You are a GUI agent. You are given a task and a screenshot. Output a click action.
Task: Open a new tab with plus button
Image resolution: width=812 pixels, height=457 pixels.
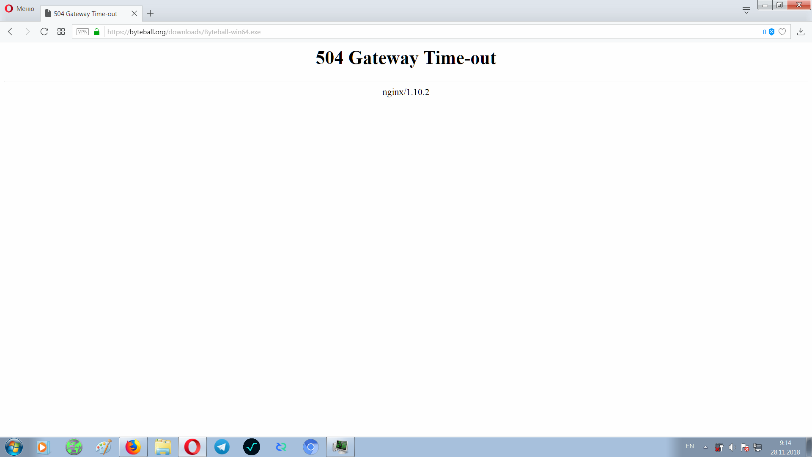150,14
